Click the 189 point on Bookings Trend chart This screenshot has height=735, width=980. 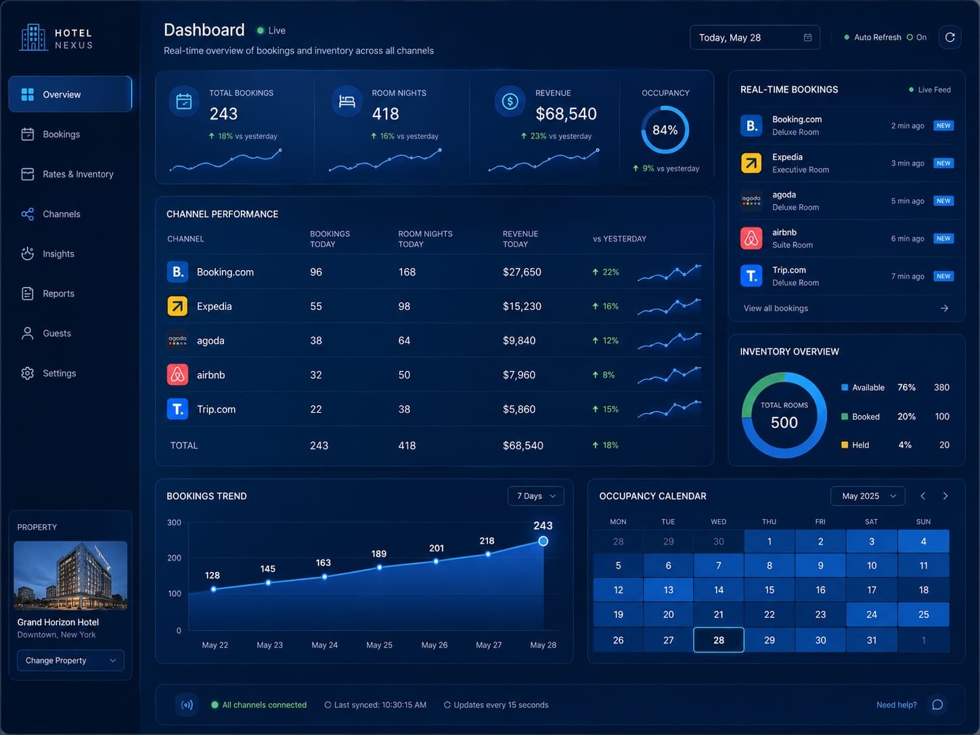click(x=379, y=567)
